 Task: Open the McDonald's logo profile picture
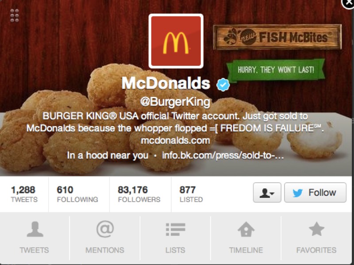[176, 41]
